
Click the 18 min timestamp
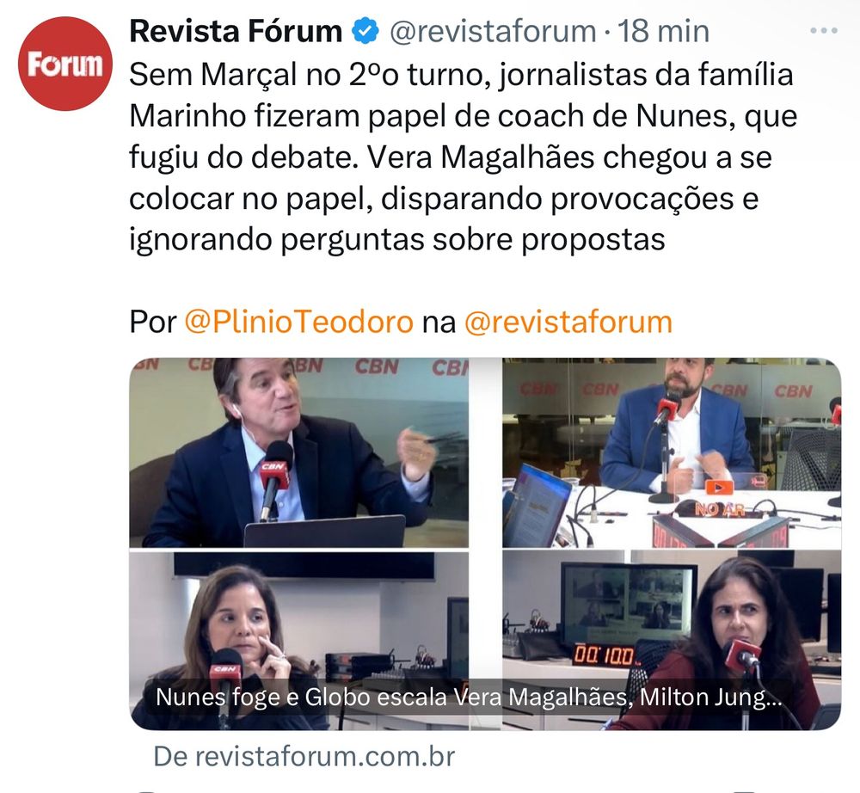[x=664, y=31]
